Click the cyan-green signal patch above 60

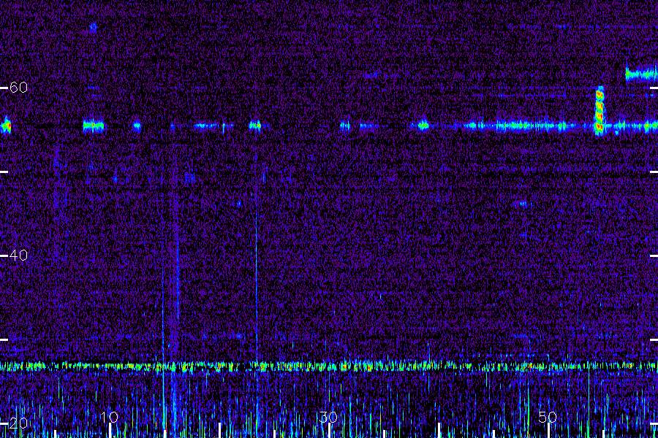click(641, 74)
